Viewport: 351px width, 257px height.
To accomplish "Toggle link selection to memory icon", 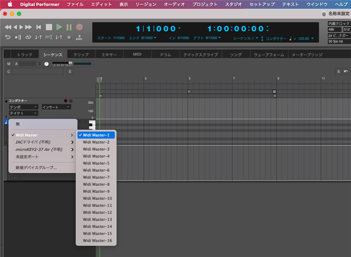I will point(49,37).
